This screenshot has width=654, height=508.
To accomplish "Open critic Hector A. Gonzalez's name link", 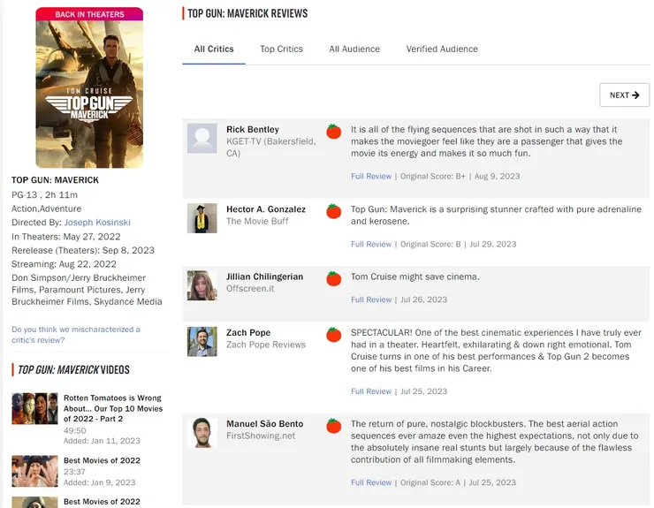I will tap(266, 209).
